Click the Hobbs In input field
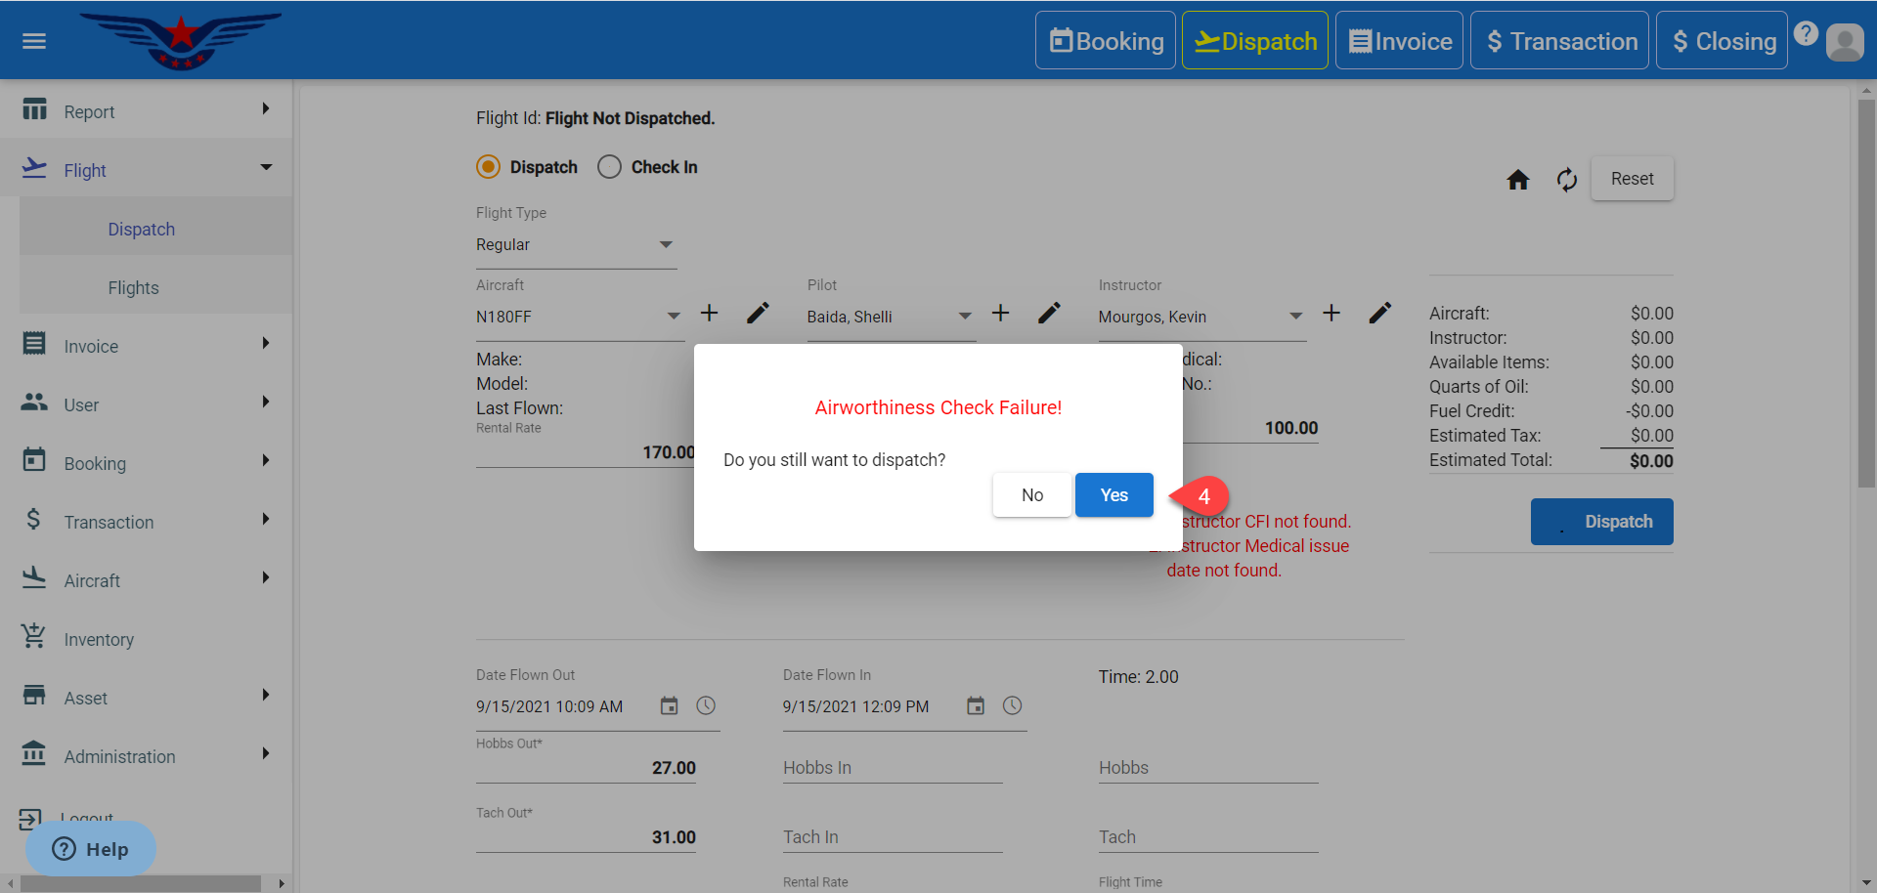1877x893 pixels. coord(892,768)
